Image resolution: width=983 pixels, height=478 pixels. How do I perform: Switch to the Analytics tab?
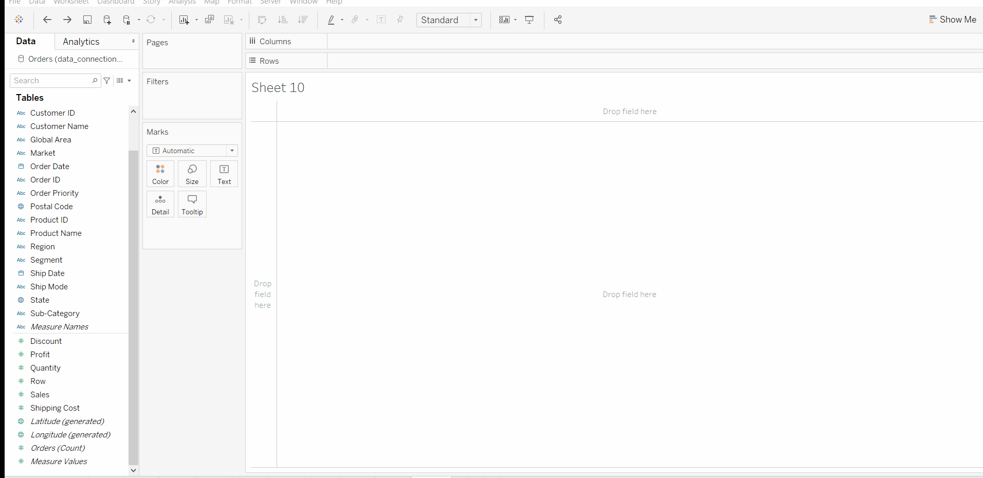[x=81, y=42]
